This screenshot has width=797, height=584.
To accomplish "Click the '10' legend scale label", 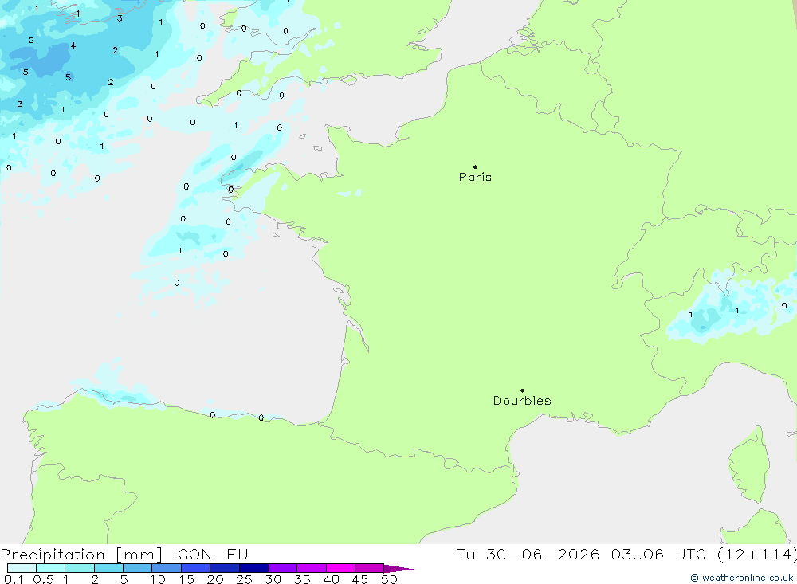I will 158,579.
